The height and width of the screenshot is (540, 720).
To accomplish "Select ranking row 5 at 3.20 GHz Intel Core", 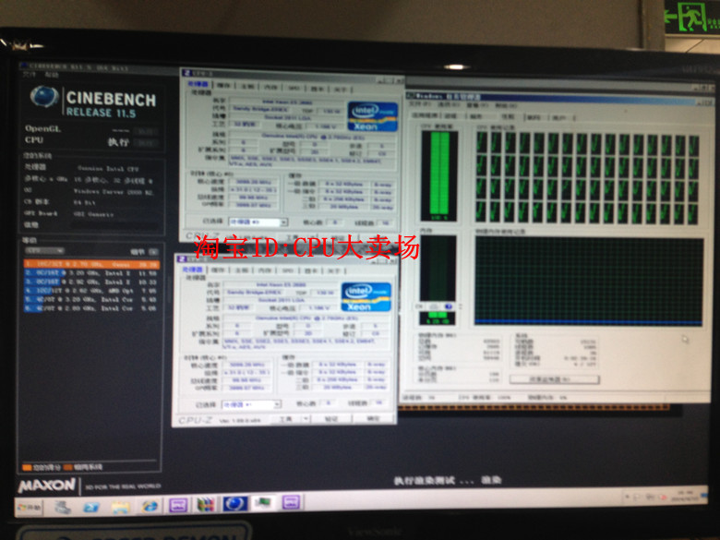I will coord(91,299).
